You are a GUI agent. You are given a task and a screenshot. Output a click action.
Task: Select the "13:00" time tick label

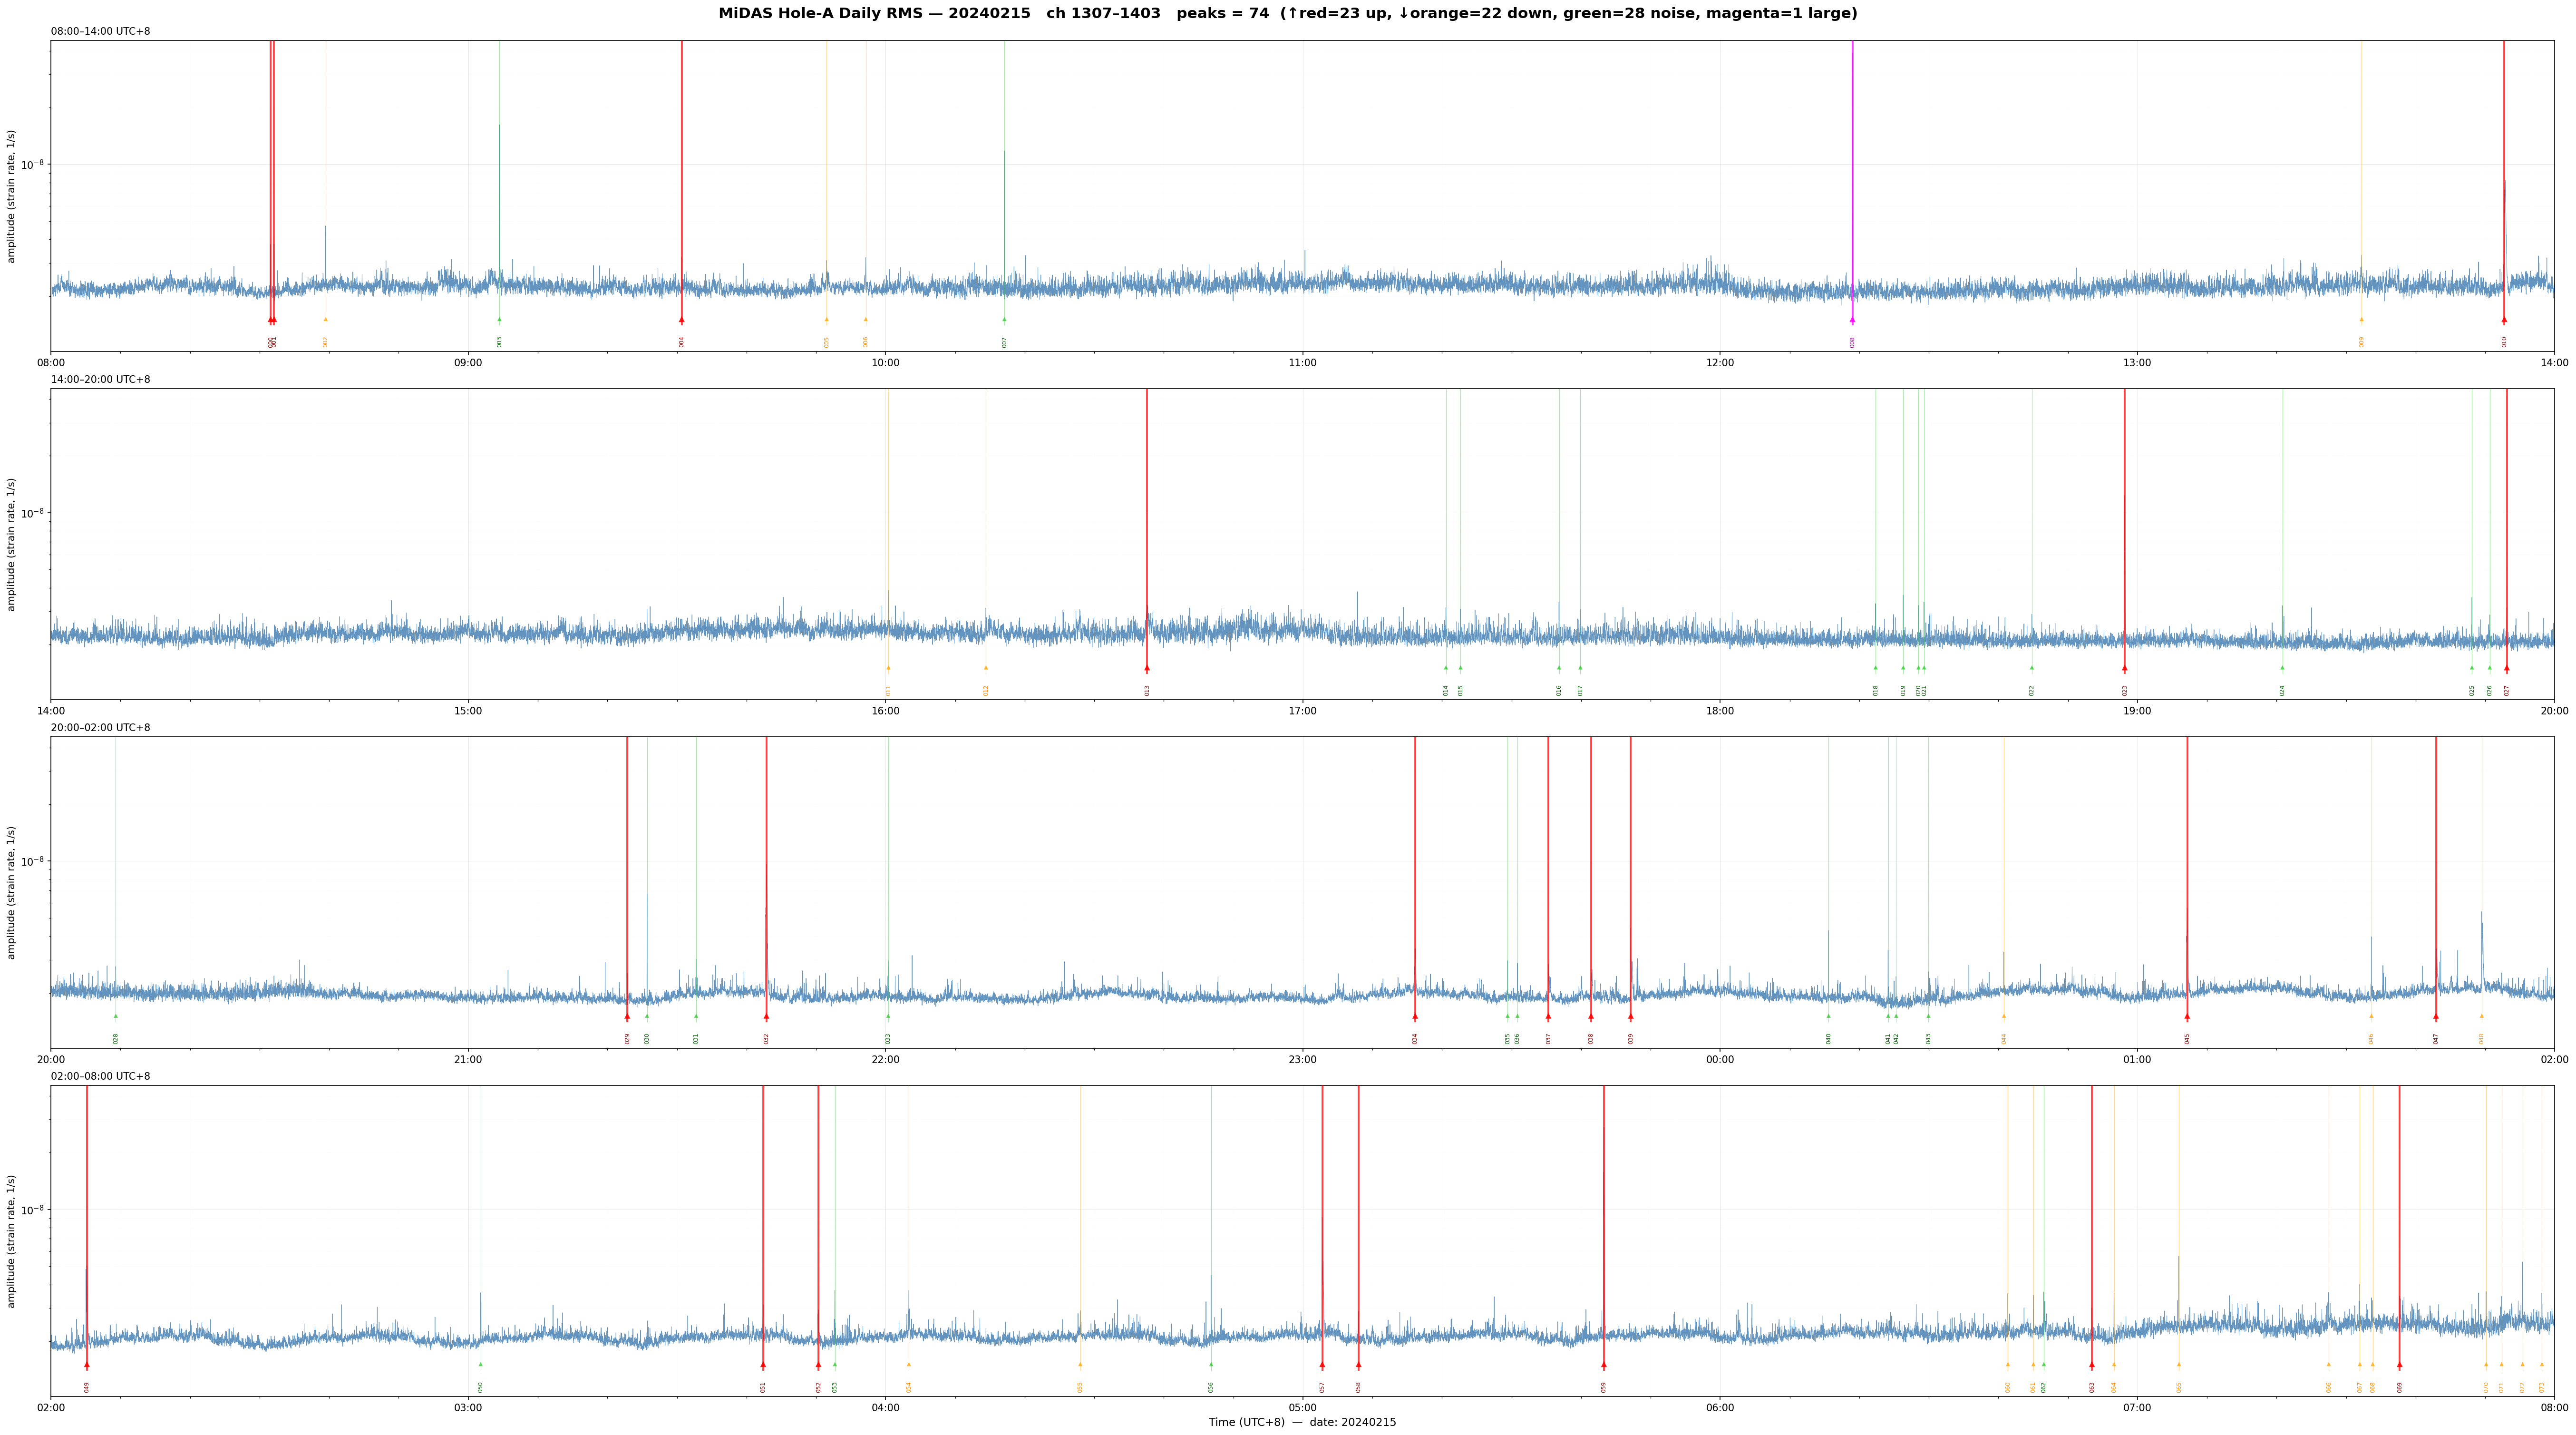2137,363
